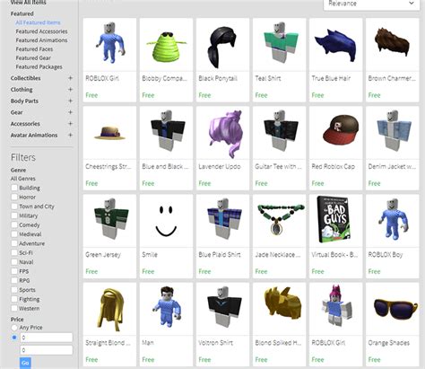Viewport: 425px width, 369px height.
Task: Check the Building genre filter
Action: click(x=14, y=188)
